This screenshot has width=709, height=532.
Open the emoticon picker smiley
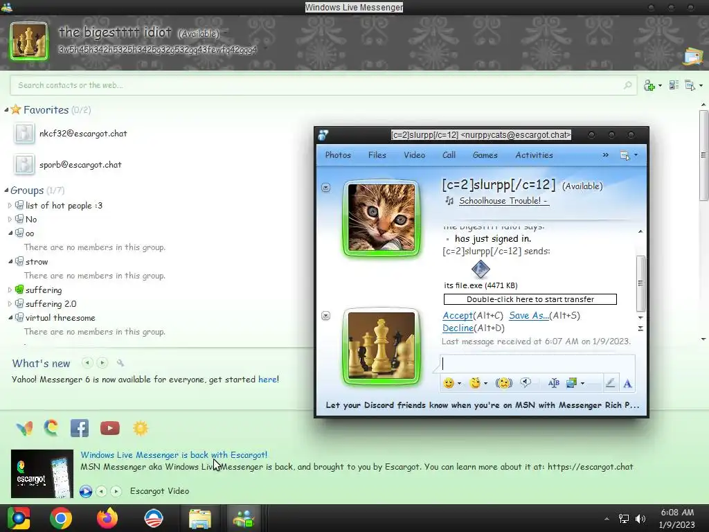click(448, 384)
